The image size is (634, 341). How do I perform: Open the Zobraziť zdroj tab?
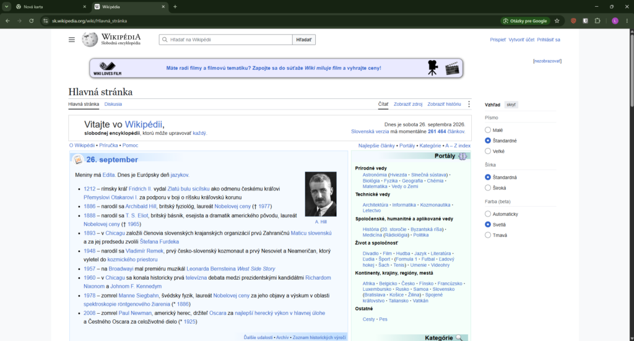[x=408, y=104]
